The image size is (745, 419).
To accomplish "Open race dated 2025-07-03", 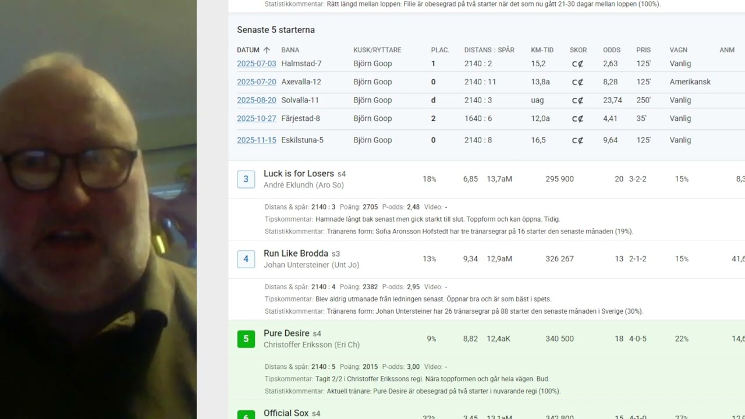I will point(256,63).
